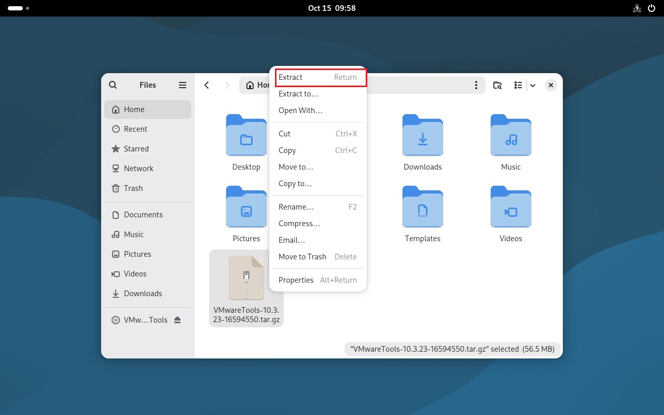Click the back navigation arrow

[x=206, y=85]
